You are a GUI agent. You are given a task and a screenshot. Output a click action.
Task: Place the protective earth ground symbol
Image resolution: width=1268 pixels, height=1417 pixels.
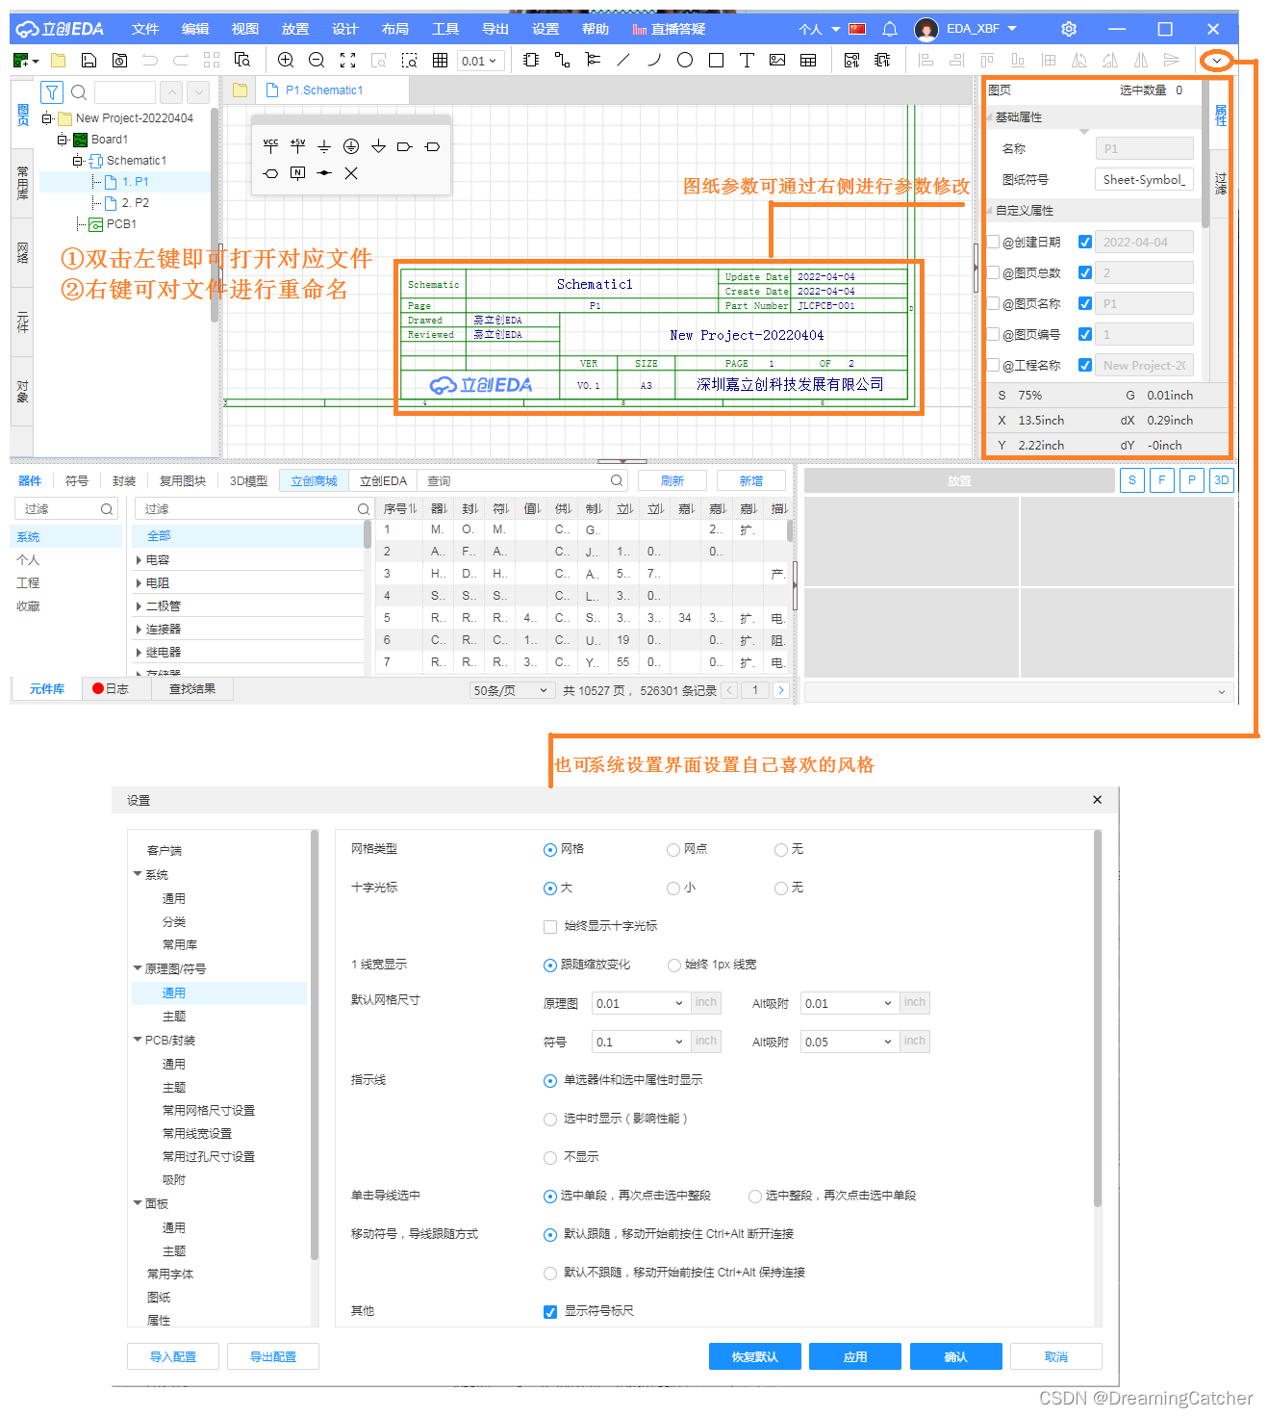[351, 146]
